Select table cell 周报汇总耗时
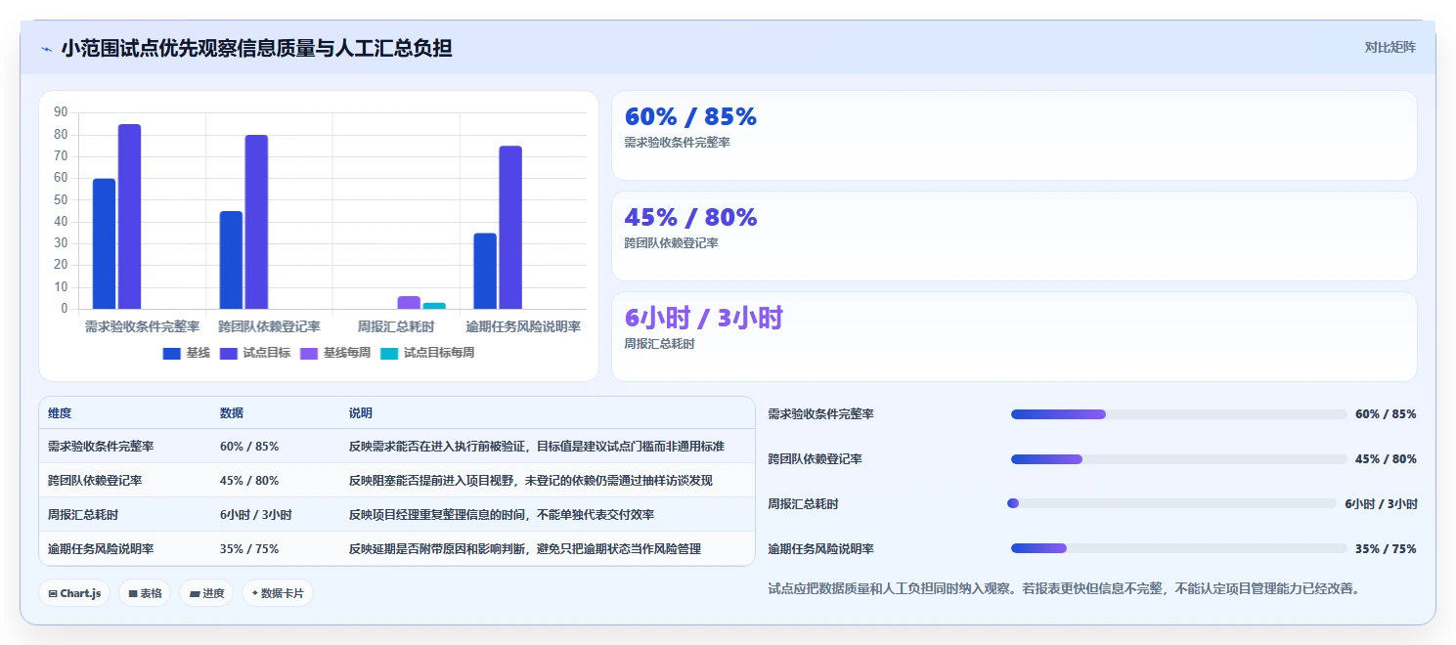Viewport: 1456px width, 645px height. click(83, 514)
